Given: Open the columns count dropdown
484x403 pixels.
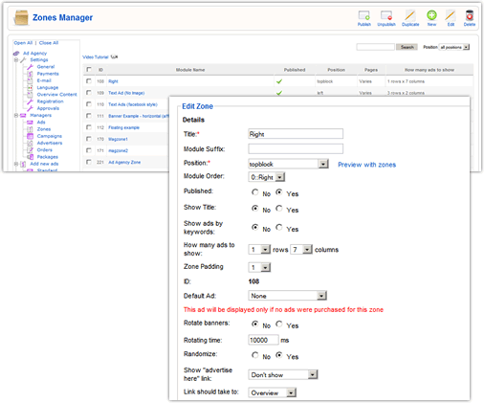Looking at the screenshot, I should pyautogui.click(x=301, y=249).
